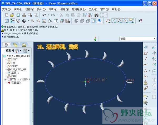This screenshot has height=125, width=158.
Task: Click the Paste icon
Action: 73,15
